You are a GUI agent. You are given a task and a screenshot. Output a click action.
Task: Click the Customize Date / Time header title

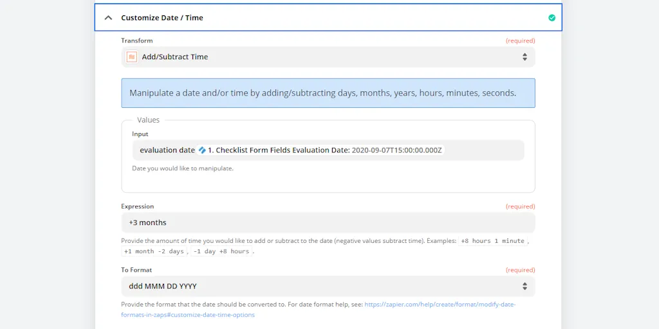click(x=162, y=17)
